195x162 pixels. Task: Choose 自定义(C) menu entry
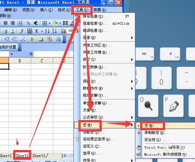pyautogui.click(x=105, y=146)
